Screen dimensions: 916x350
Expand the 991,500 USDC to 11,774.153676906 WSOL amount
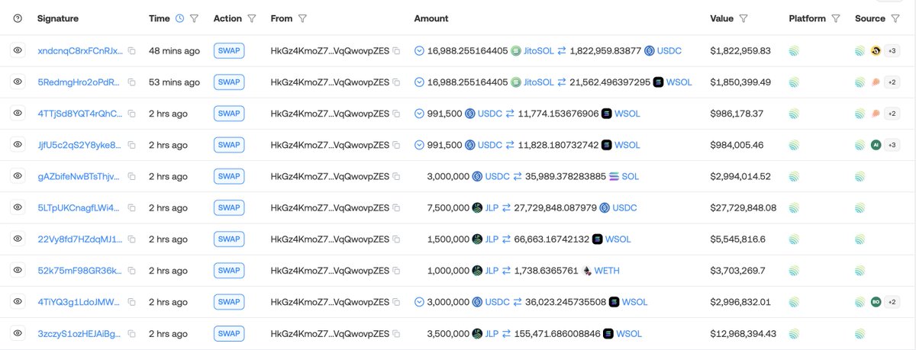click(419, 114)
